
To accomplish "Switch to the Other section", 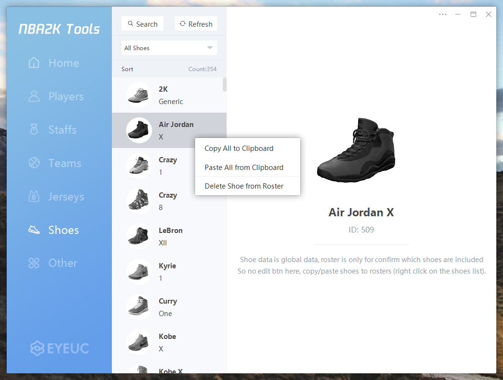I will [x=63, y=263].
